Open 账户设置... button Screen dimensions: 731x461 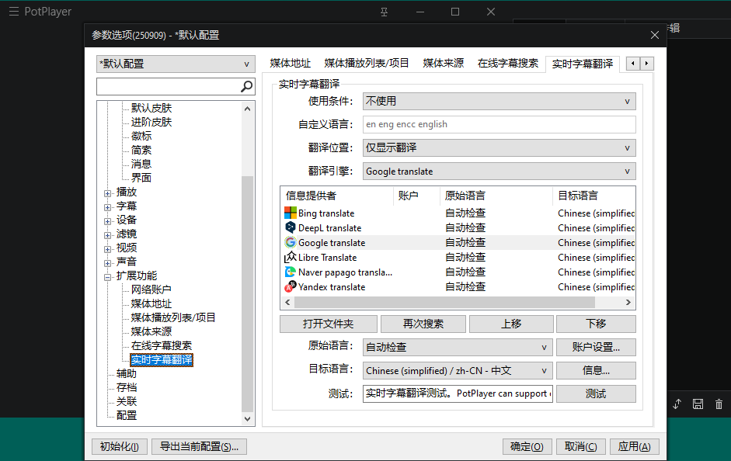596,347
